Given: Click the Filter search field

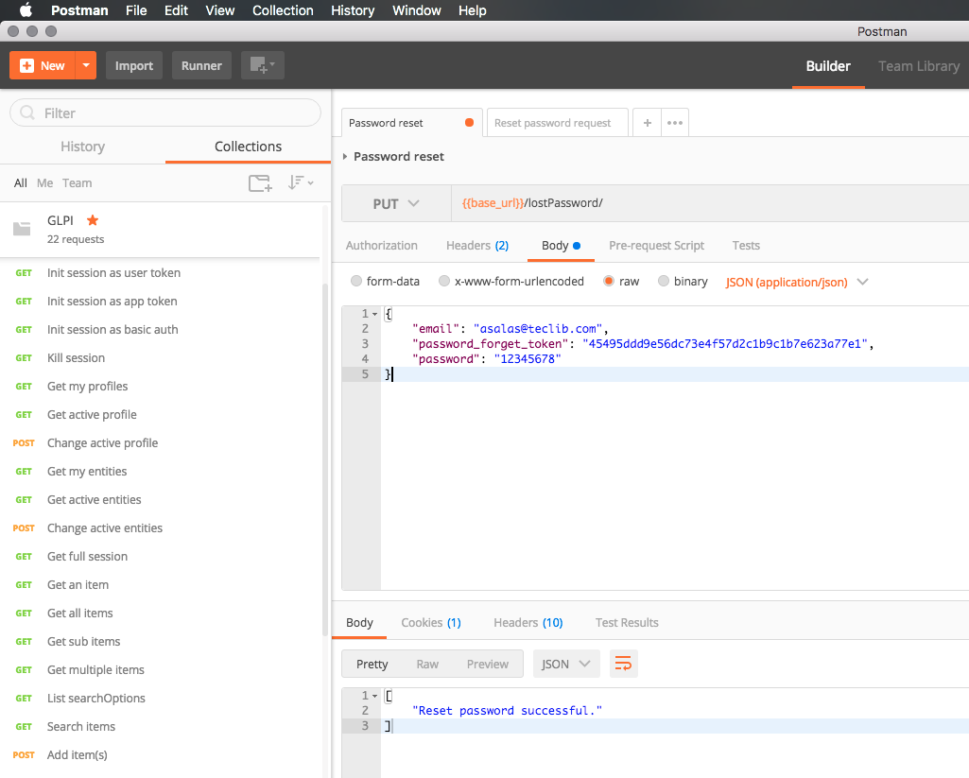Looking at the screenshot, I should pyautogui.click(x=165, y=112).
